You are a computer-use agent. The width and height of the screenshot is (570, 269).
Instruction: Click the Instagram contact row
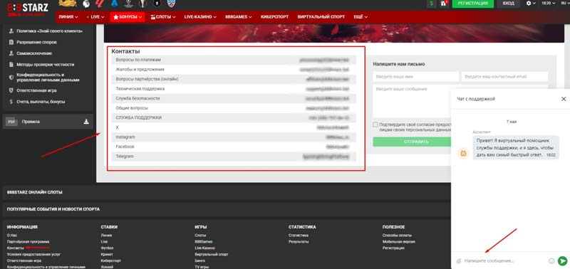[234, 137]
